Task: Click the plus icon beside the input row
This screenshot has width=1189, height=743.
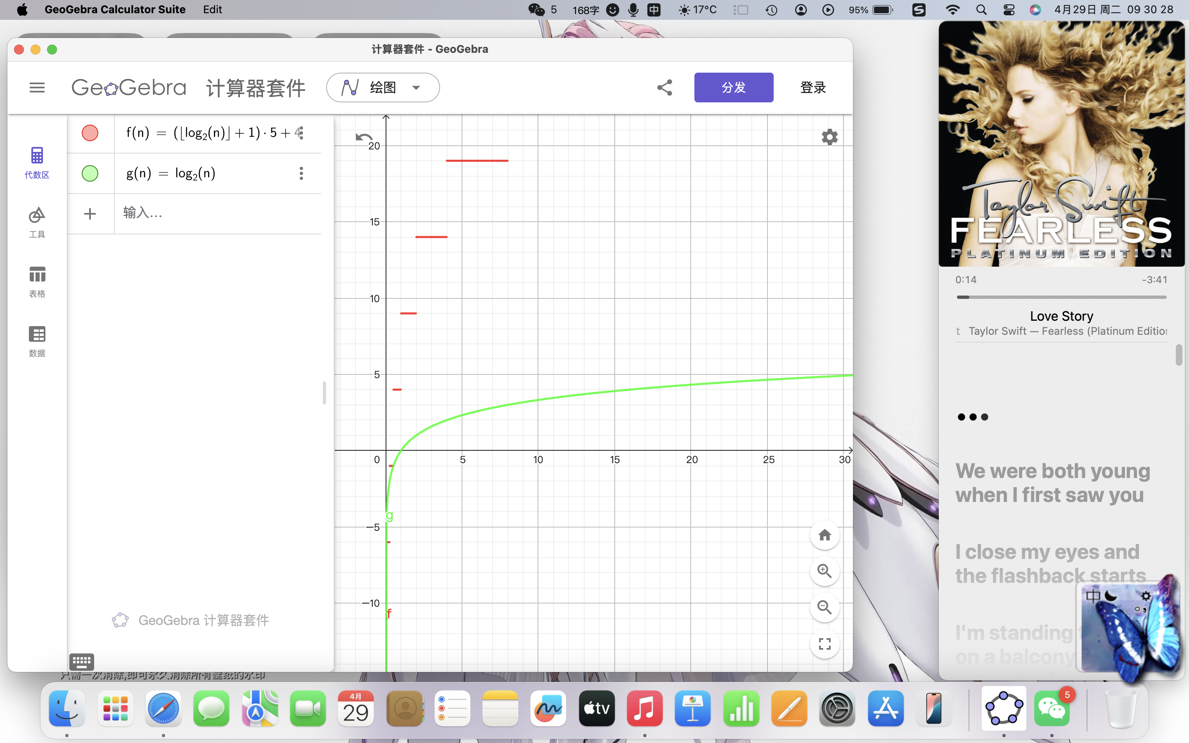Action: tap(90, 213)
